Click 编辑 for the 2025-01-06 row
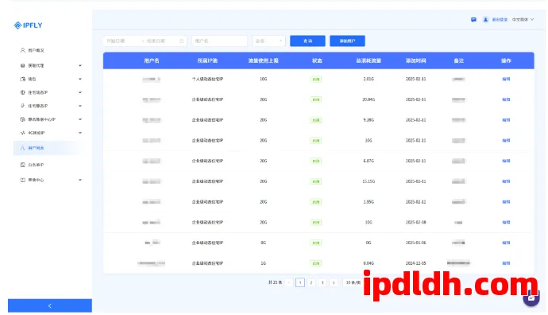 [506, 243]
